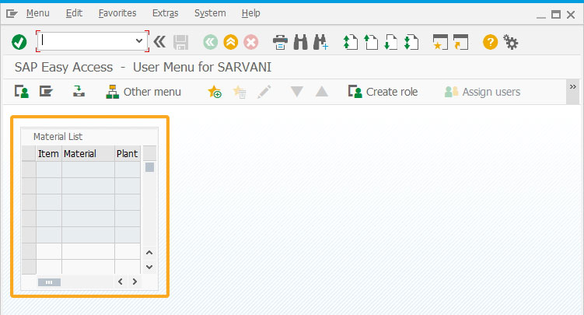Screen dimensions: 584x315
Task: Open the Extras menu
Action: 165,13
